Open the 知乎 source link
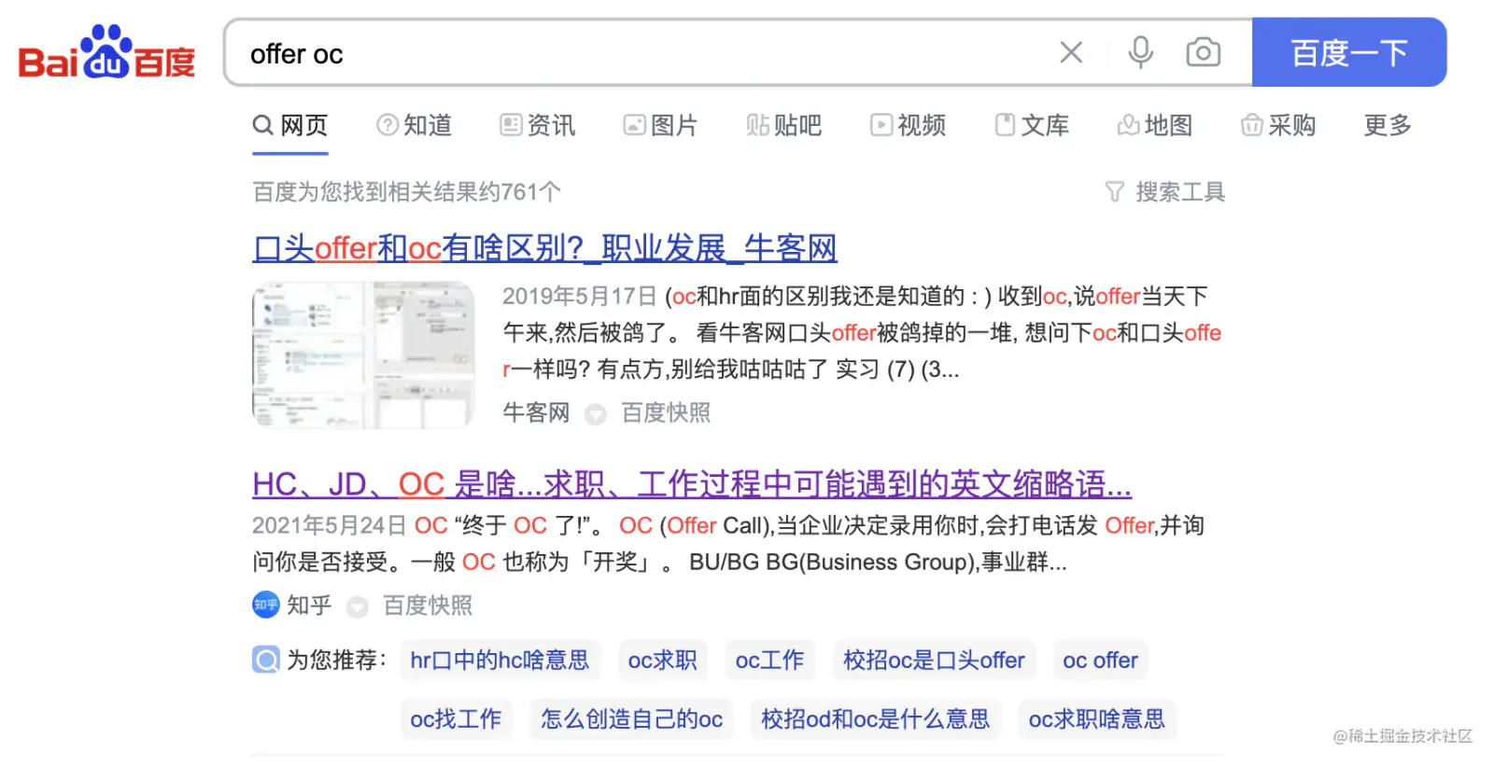This screenshot has width=1494, height=766. (309, 606)
